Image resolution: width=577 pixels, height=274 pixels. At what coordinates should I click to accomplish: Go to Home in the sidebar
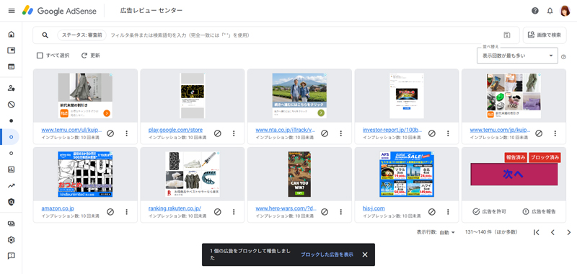click(x=12, y=34)
